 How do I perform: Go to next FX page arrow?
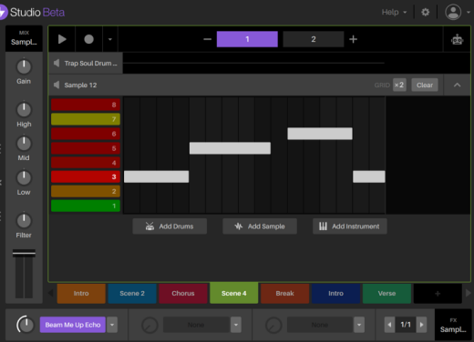pyautogui.click(x=421, y=325)
